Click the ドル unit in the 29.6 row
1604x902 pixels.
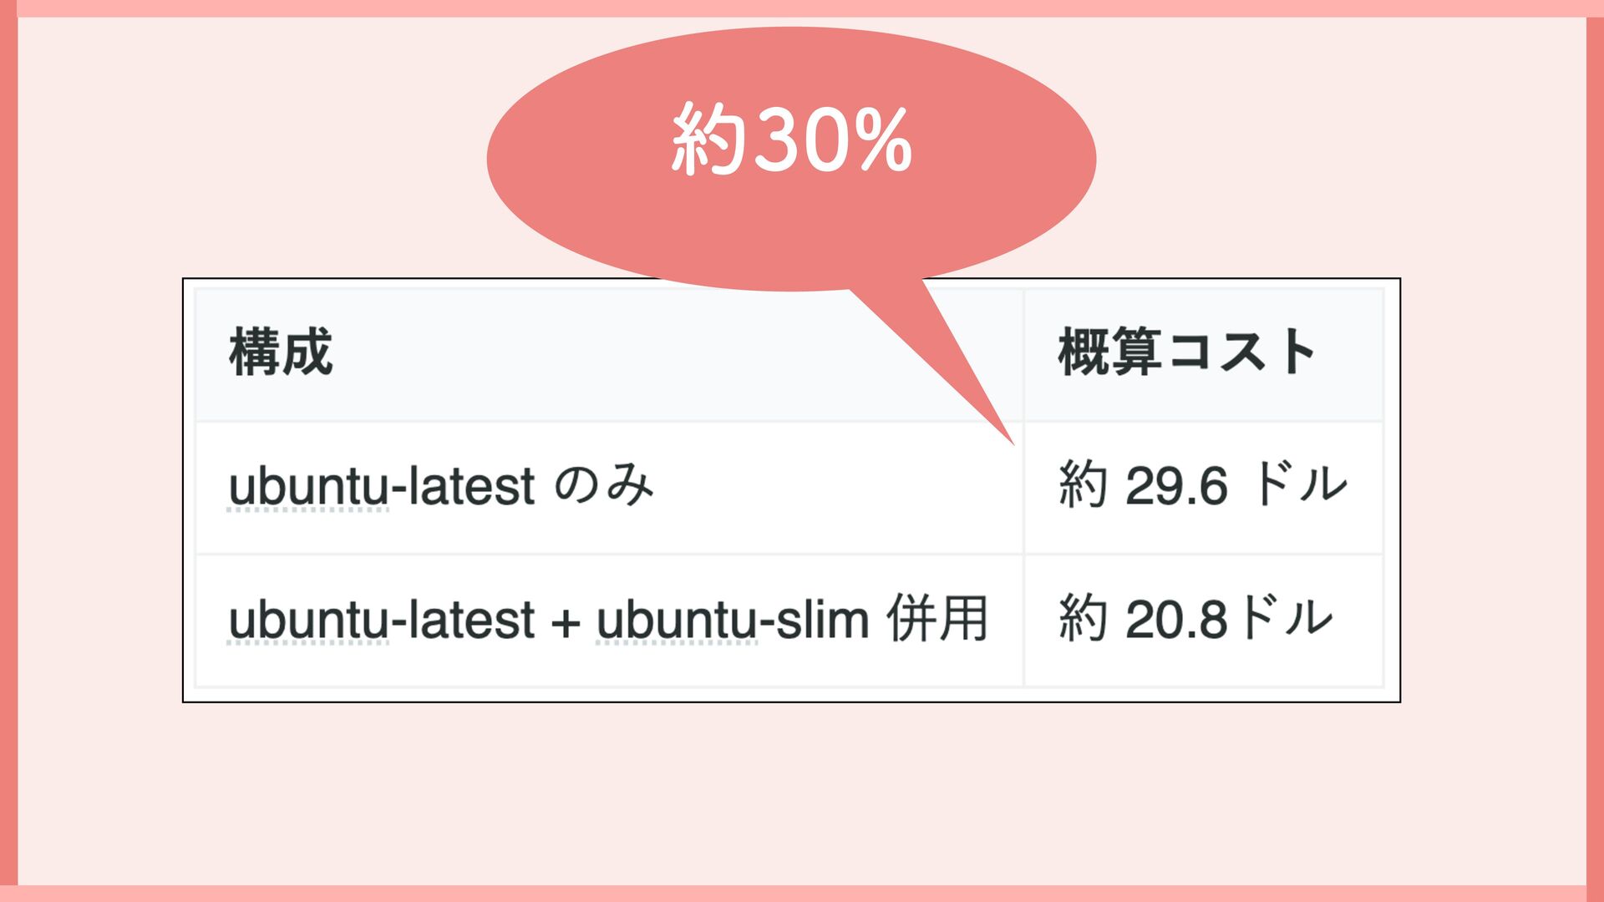coord(1300,485)
